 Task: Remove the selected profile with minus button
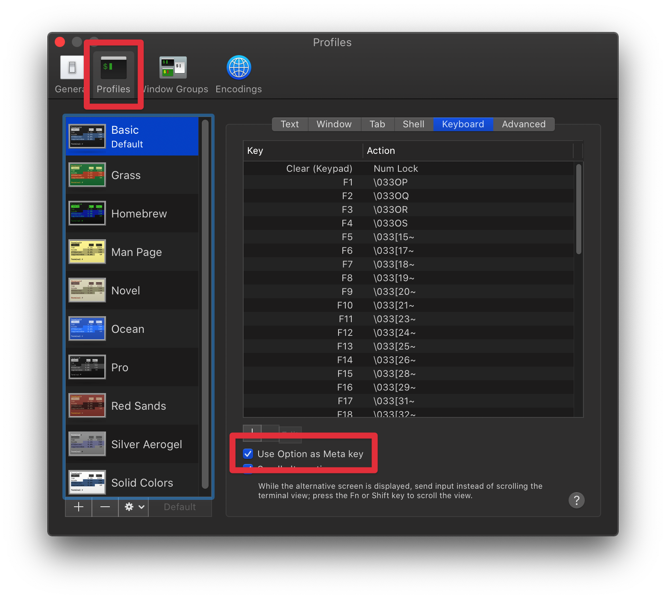pos(105,507)
